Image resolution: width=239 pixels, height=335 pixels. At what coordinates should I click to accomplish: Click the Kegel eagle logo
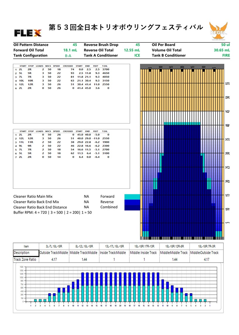click(x=218, y=31)
